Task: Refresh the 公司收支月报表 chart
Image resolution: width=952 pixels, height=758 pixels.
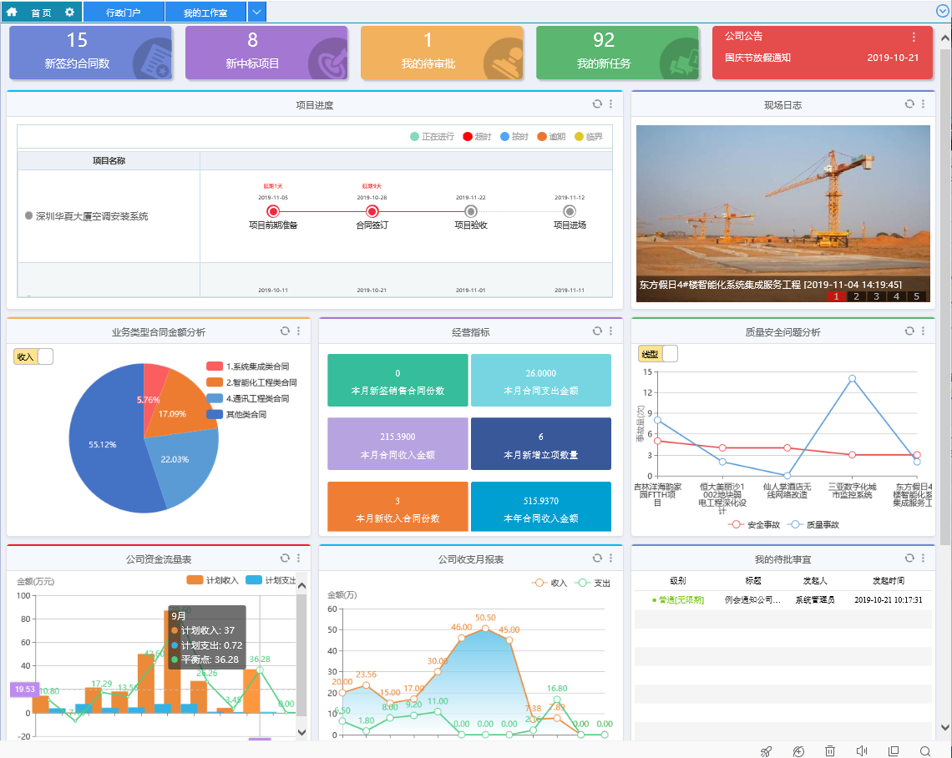Action: (597, 558)
